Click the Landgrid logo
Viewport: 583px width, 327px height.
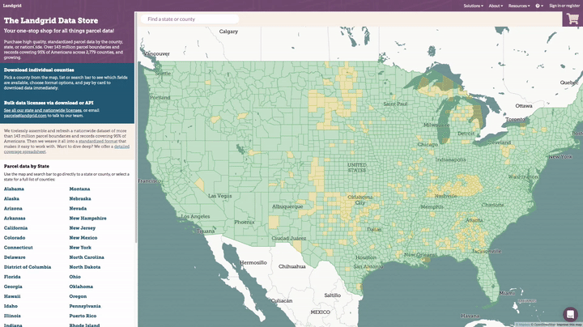point(12,6)
